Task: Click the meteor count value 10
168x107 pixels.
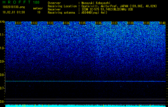Action: (x=39, y=12)
